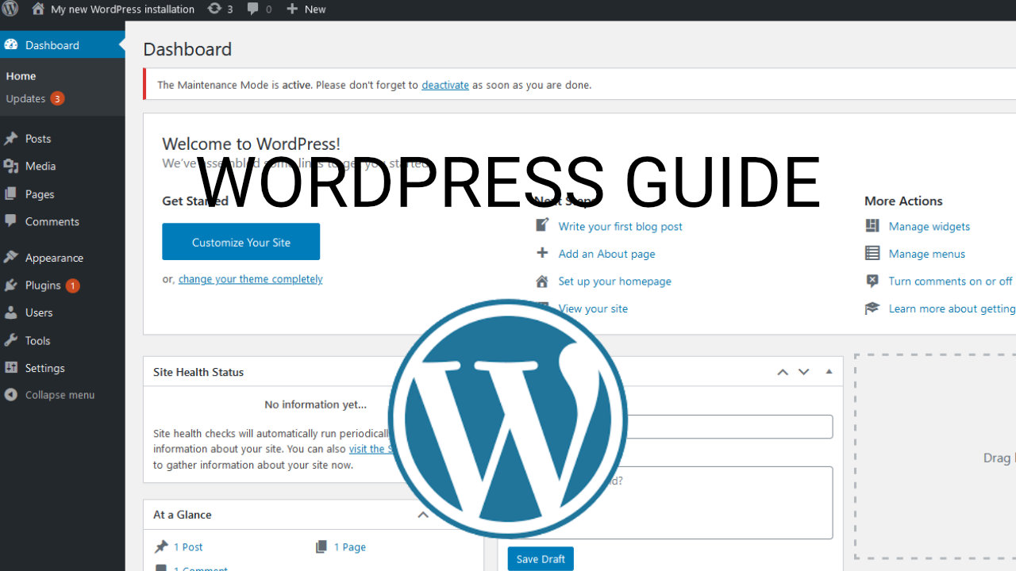
Task: Collapse the At a Glance panel
Action: [423, 515]
